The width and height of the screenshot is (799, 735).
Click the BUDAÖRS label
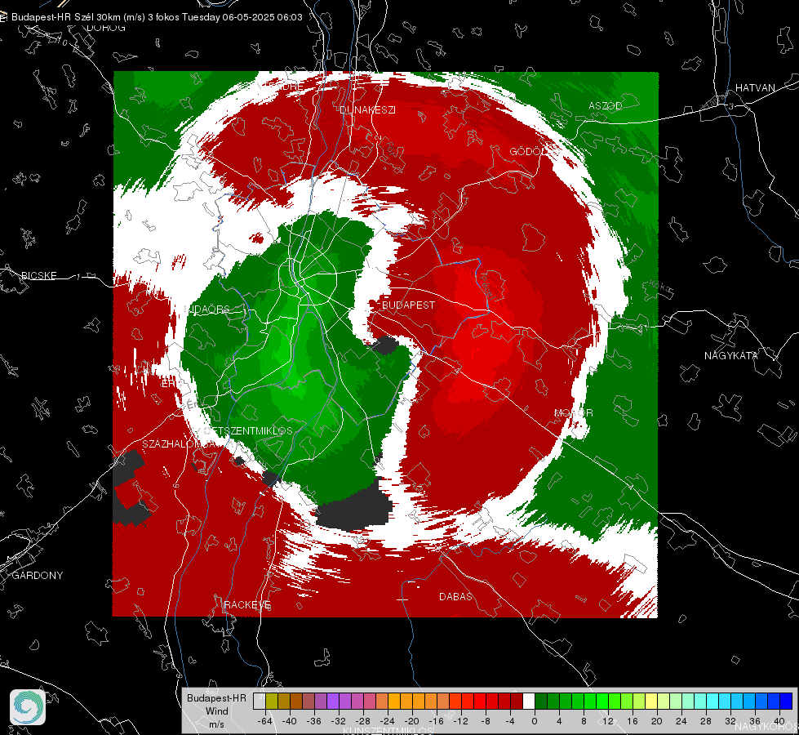206,310
